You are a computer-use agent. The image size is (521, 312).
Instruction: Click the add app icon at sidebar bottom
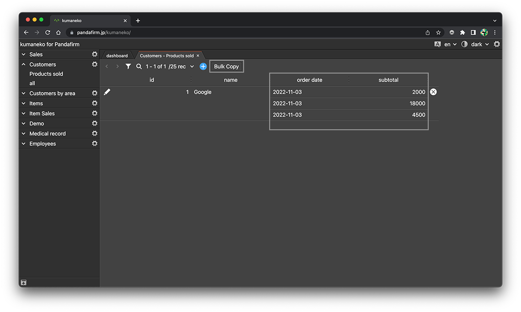pyautogui.click(x=24, y=283)
